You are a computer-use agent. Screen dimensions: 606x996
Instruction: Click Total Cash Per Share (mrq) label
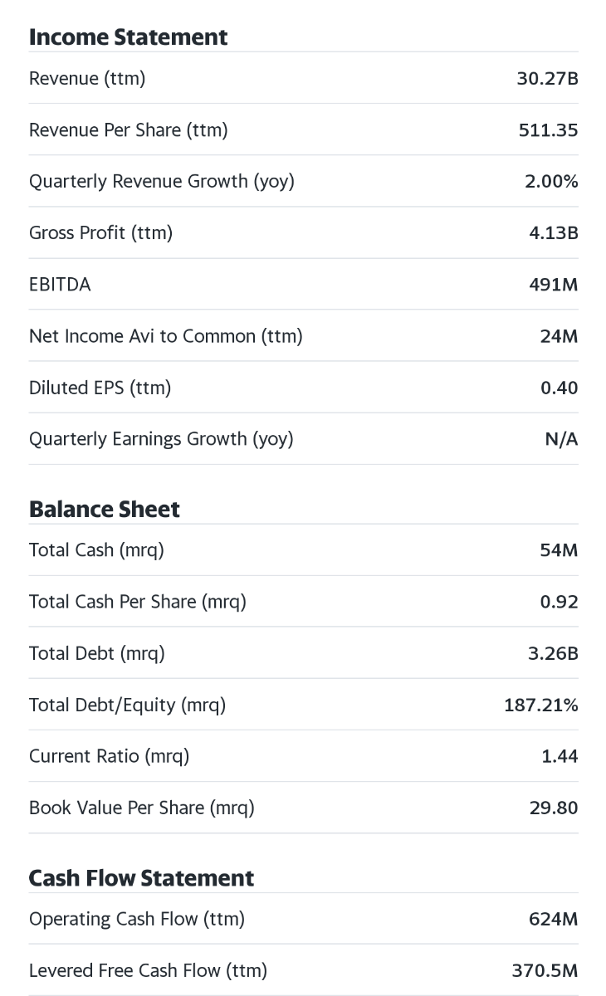pos(137,602)
